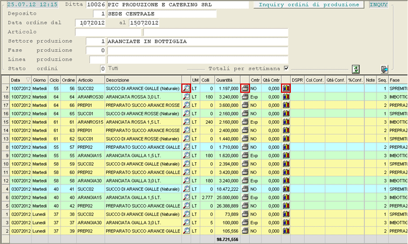The image size is (408, 244).
Task: Click the Deposito code field
Action: click(100, 14)
